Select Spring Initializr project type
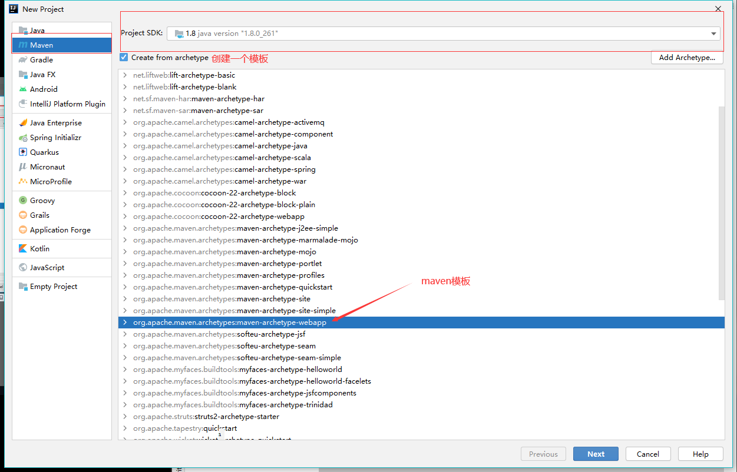 click(x=62, y=138)
